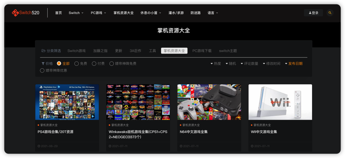Select the 付费 price radio button
The height and width of the screenshot is (158, 345).
pos(94,64)
